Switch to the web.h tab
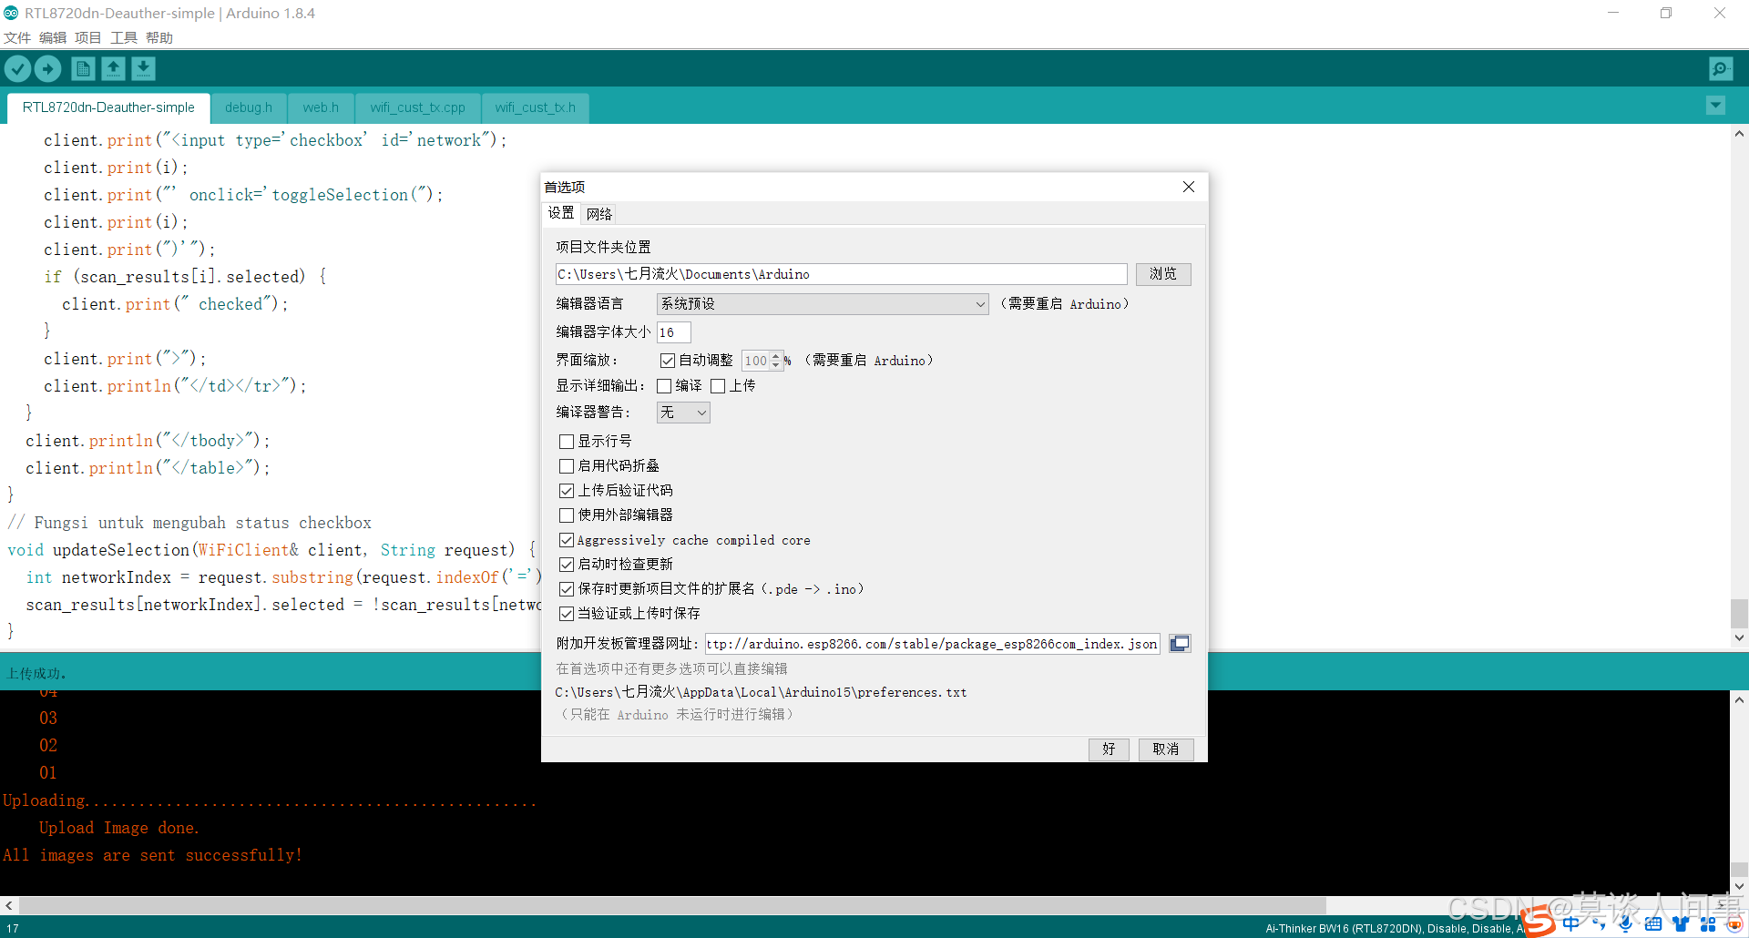Viewport: 1749px width, 938px height. tap(321, 107)
